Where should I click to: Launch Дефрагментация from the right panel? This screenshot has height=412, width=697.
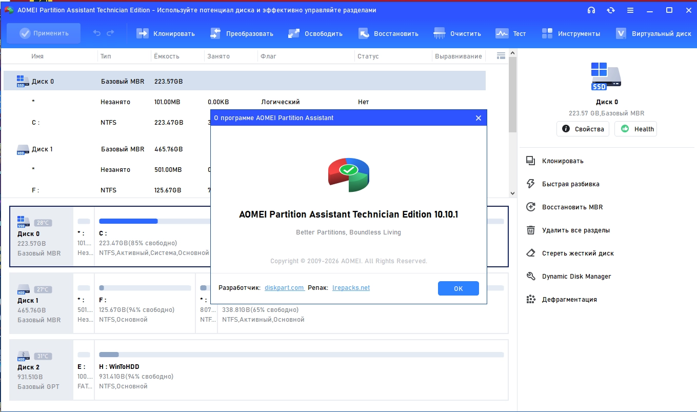tap(569, 299)
